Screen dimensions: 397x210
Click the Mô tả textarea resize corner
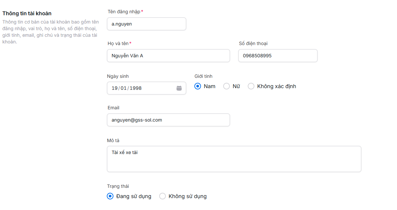click(360, 171)
